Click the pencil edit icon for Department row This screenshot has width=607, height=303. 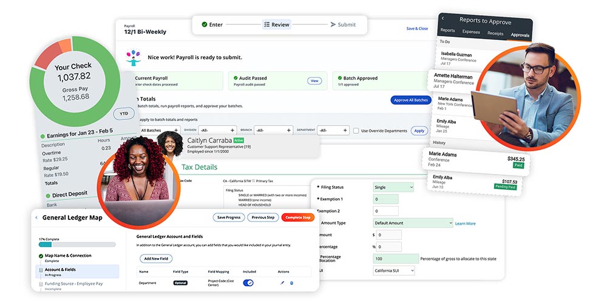point(282,282)
